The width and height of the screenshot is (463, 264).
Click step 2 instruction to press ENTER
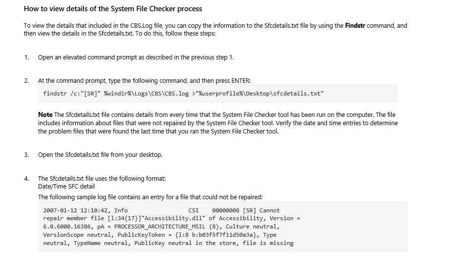tap(144, 80)
